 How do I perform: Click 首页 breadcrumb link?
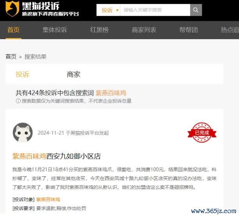tap(11, 56)
